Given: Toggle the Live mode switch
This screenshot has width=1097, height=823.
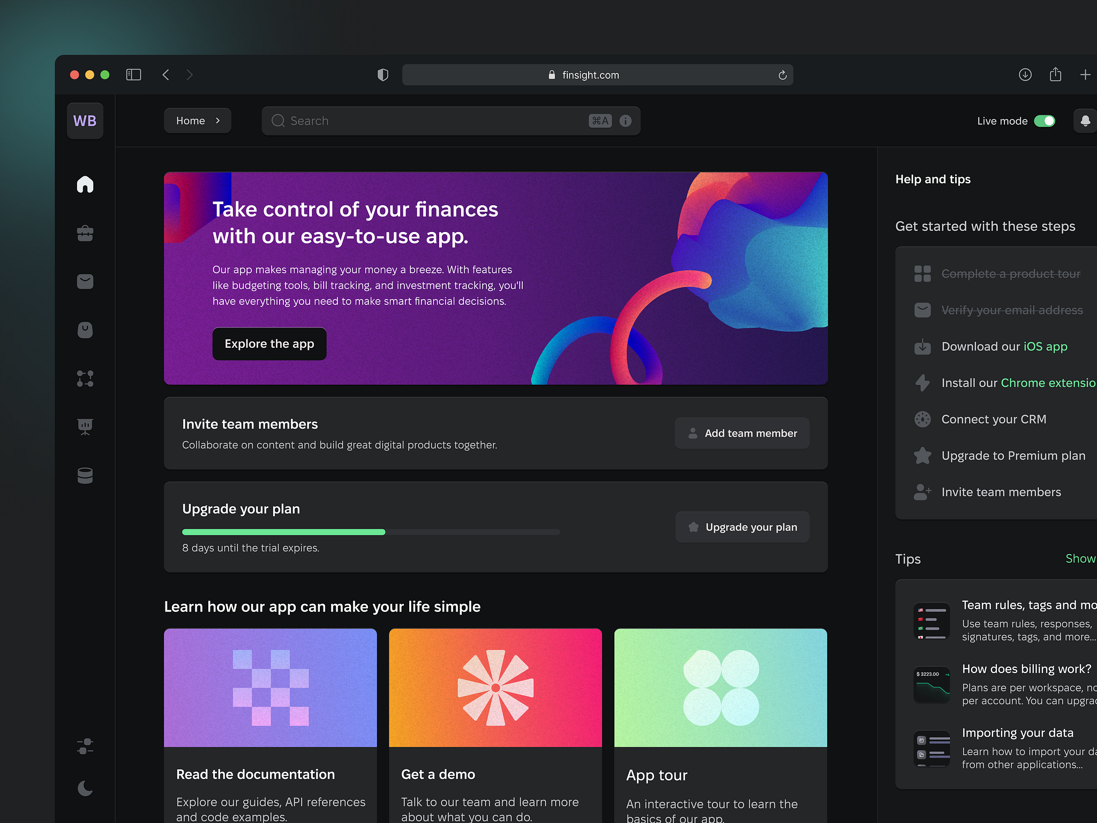Looking at the screenshot, I should (1044, 121).
